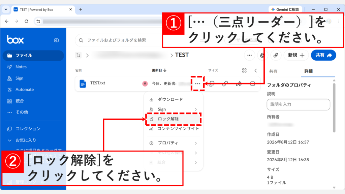Collapse the sidebar with panel toggle icon
The width and height of the screenshot is (345, 194).
(x=56, y=40)
